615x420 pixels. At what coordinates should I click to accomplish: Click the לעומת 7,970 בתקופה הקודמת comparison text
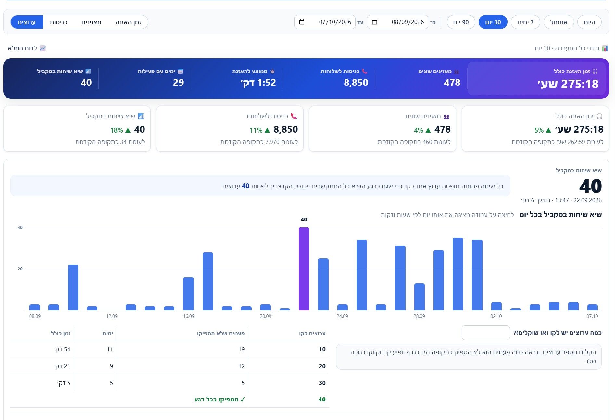[x=259, y=142]
